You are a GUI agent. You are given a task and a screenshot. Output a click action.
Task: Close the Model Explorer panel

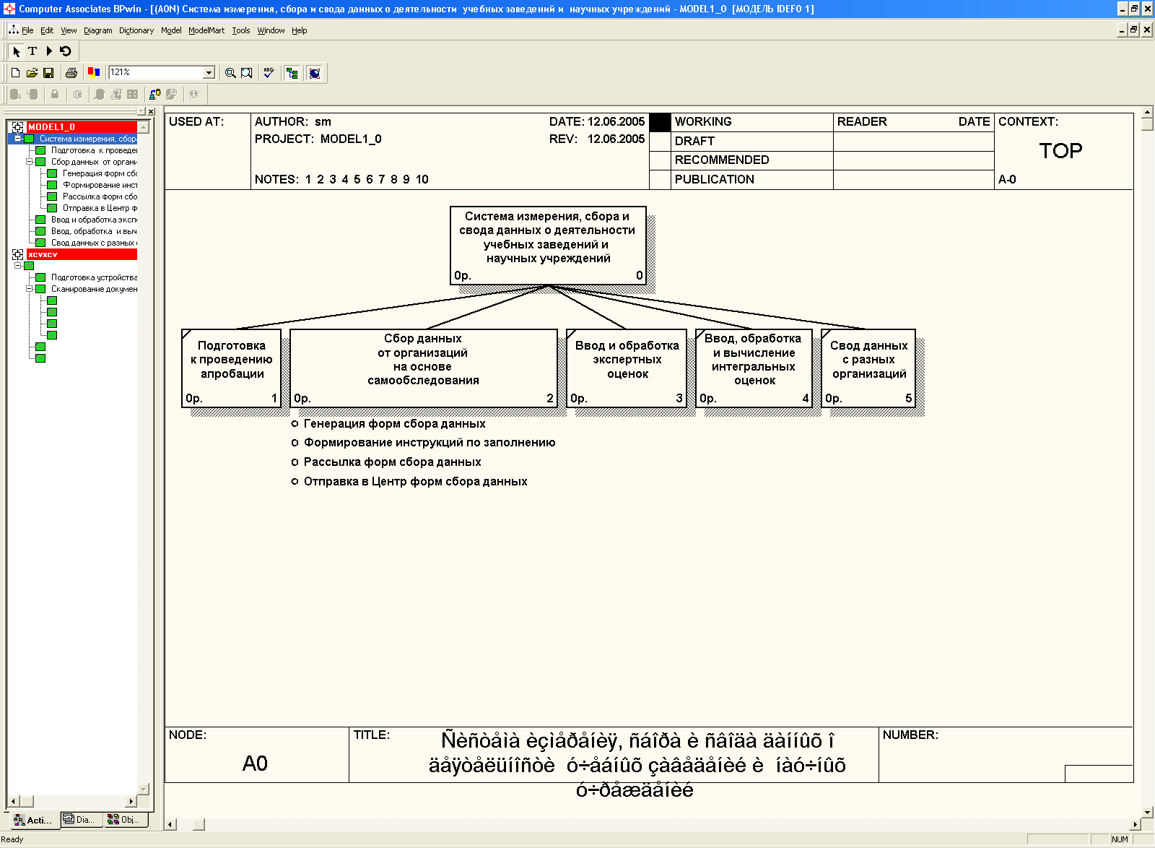pos(151,111)
